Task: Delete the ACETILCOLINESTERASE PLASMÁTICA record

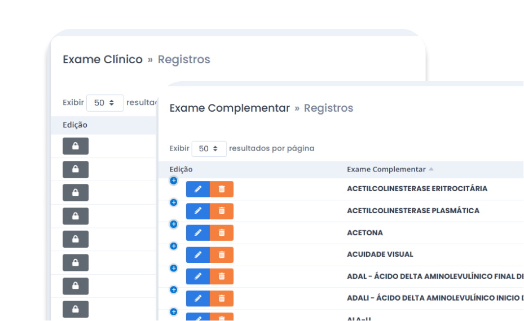Action: tap(222, 211)
